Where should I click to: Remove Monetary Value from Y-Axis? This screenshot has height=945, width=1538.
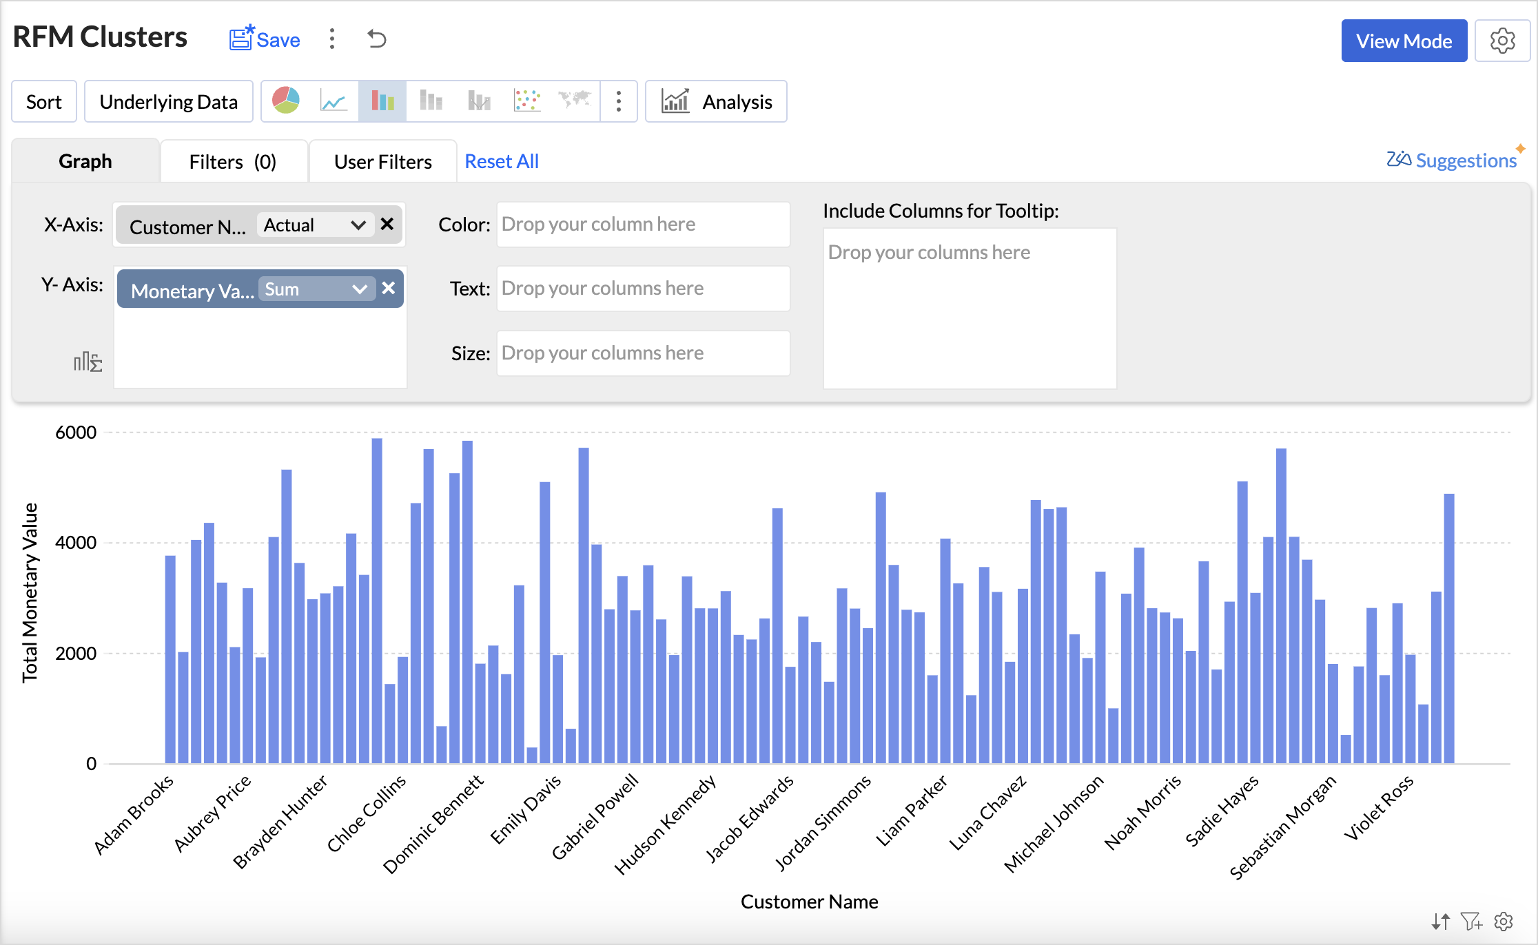(x=389, y=288)
